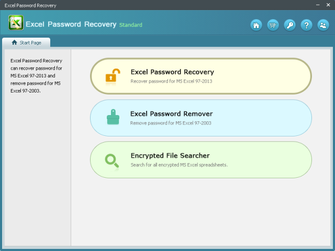The image size is (335, 251).
Task: Click "Search for all encrypted MS Excel spreadsheets" text
Action: [x=179, y=165]
